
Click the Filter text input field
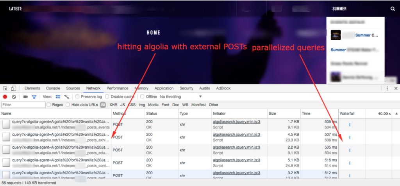pyautogui.click(x=23, y=105)
